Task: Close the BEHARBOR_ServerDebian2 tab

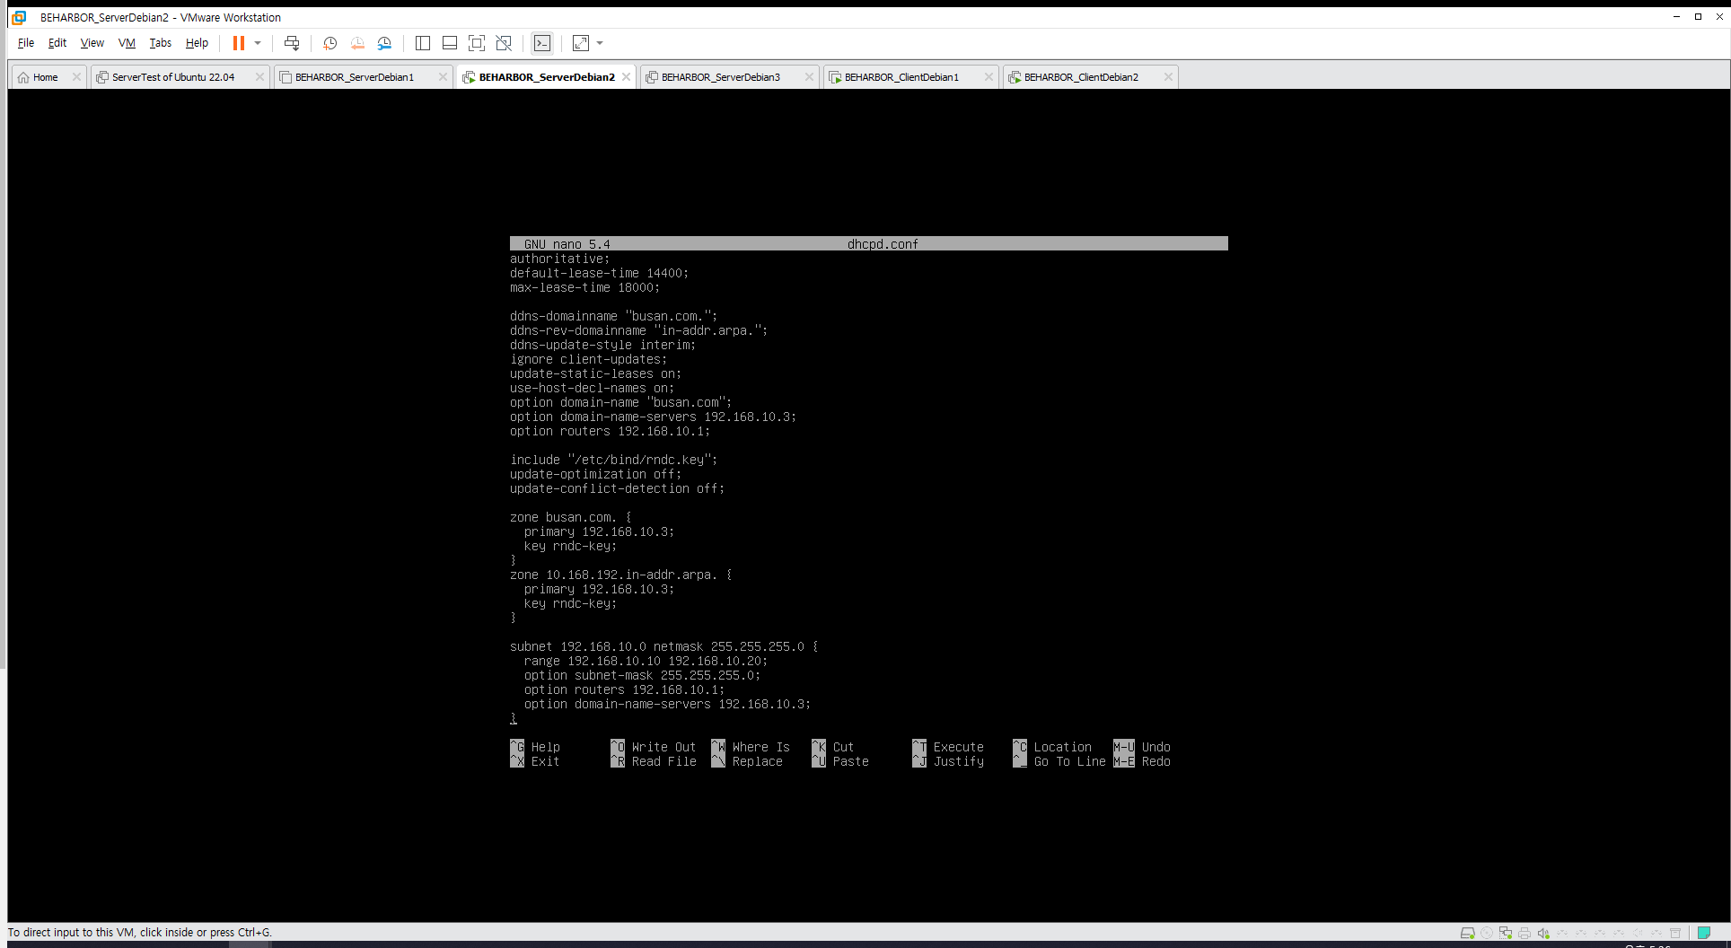Action: [x=626, y=77]
